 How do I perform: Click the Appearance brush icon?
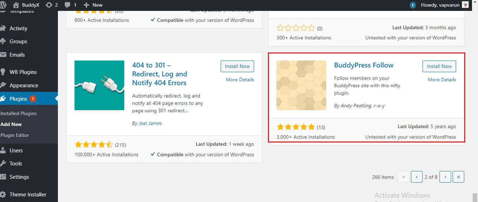(3, 86)
